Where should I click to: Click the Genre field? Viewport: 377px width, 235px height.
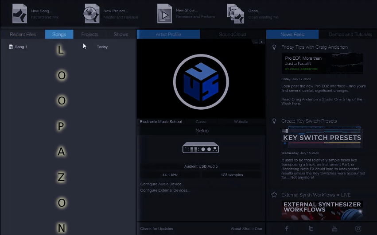(201, 122)
